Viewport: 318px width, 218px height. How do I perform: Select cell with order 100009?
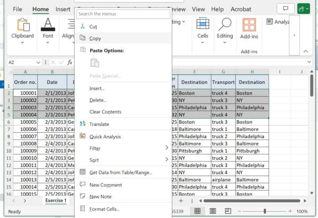pyautogui.click(x=25, y=151)
